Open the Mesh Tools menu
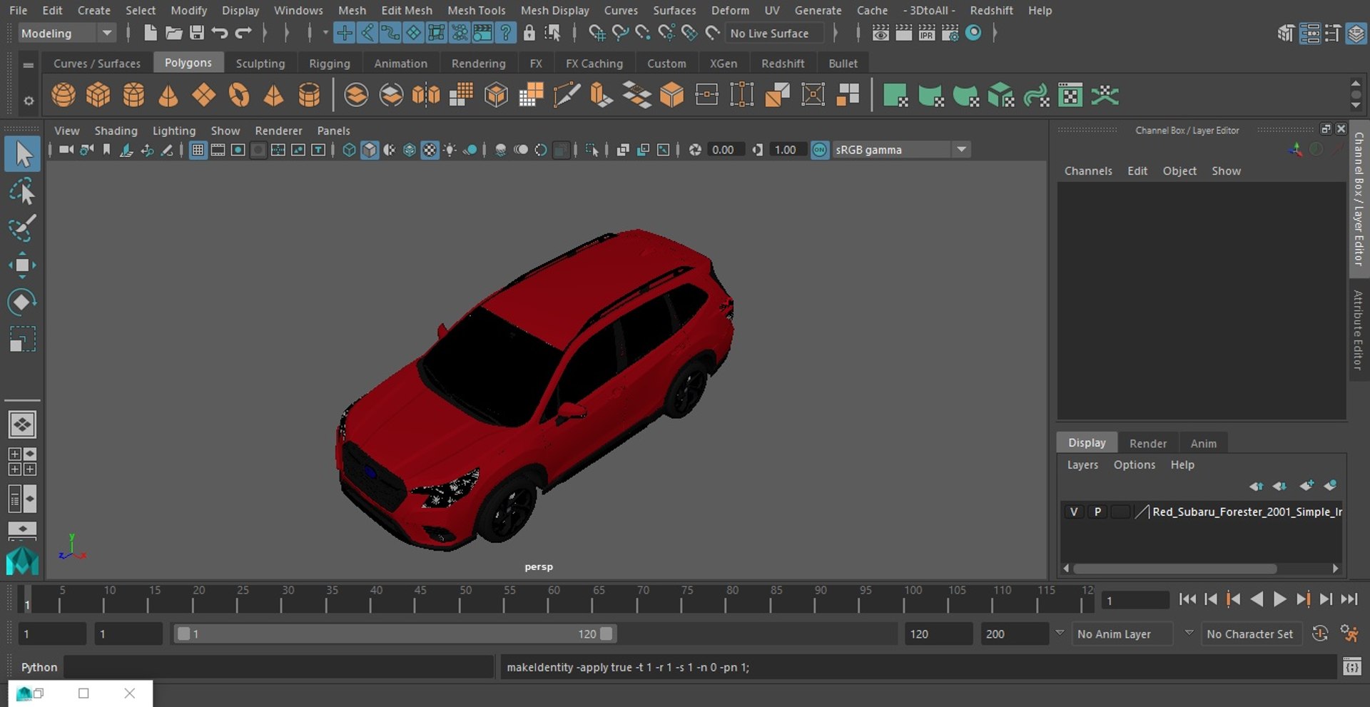 coord(476,10)
